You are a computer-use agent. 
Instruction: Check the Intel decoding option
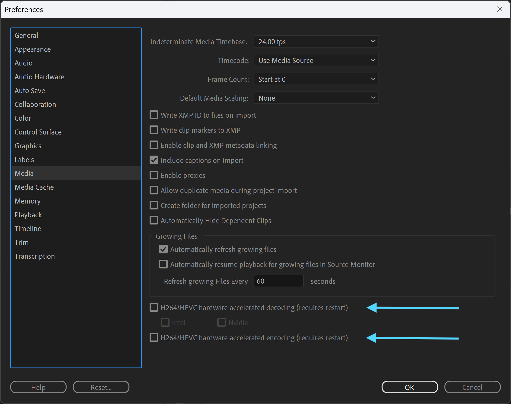(x=165, y=322)
